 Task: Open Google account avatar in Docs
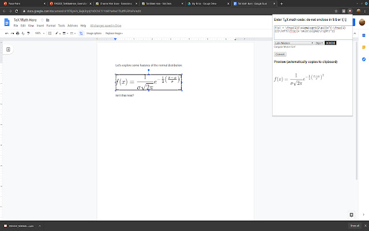362,22
